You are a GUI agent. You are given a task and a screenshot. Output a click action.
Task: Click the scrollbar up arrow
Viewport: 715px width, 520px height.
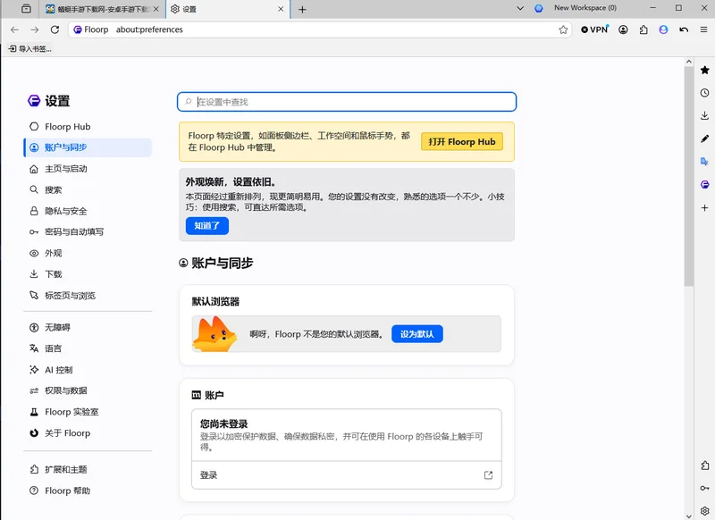(x=689, y=62)
